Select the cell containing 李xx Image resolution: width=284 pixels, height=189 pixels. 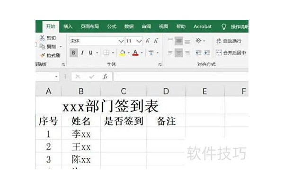(x=81, y=134)
